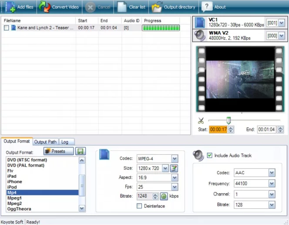Select Mp4 output format
Viewport: 289px width, 225px height.
42,192
